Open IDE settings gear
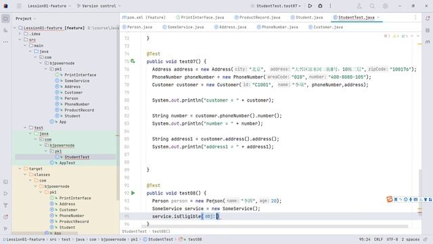Screen dimensions: 433x244 tap(385, 6)
